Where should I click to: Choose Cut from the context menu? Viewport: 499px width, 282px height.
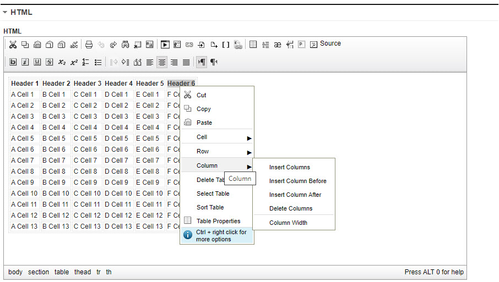click(218, 95)
